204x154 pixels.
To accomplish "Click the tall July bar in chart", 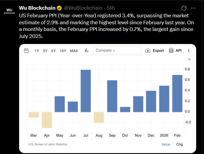I will pos(86,91).
